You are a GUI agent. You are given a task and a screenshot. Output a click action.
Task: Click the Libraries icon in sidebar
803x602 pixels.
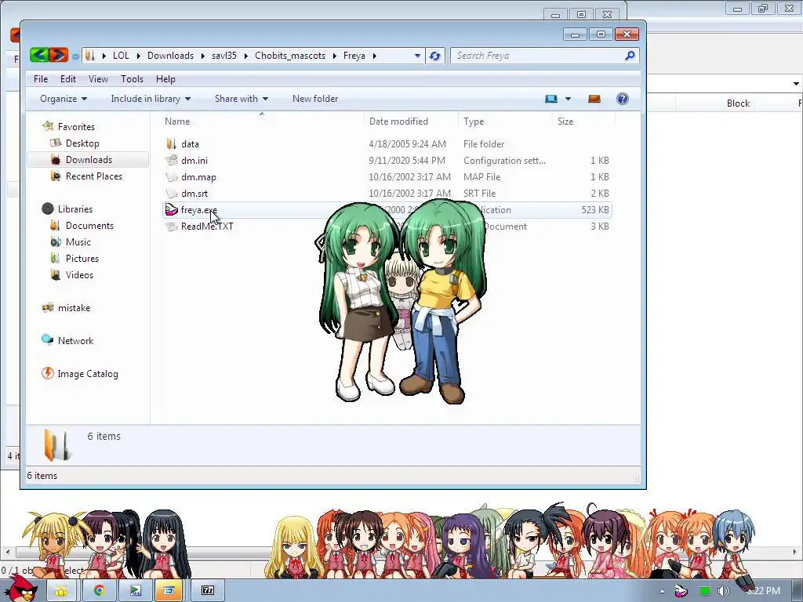48,209
